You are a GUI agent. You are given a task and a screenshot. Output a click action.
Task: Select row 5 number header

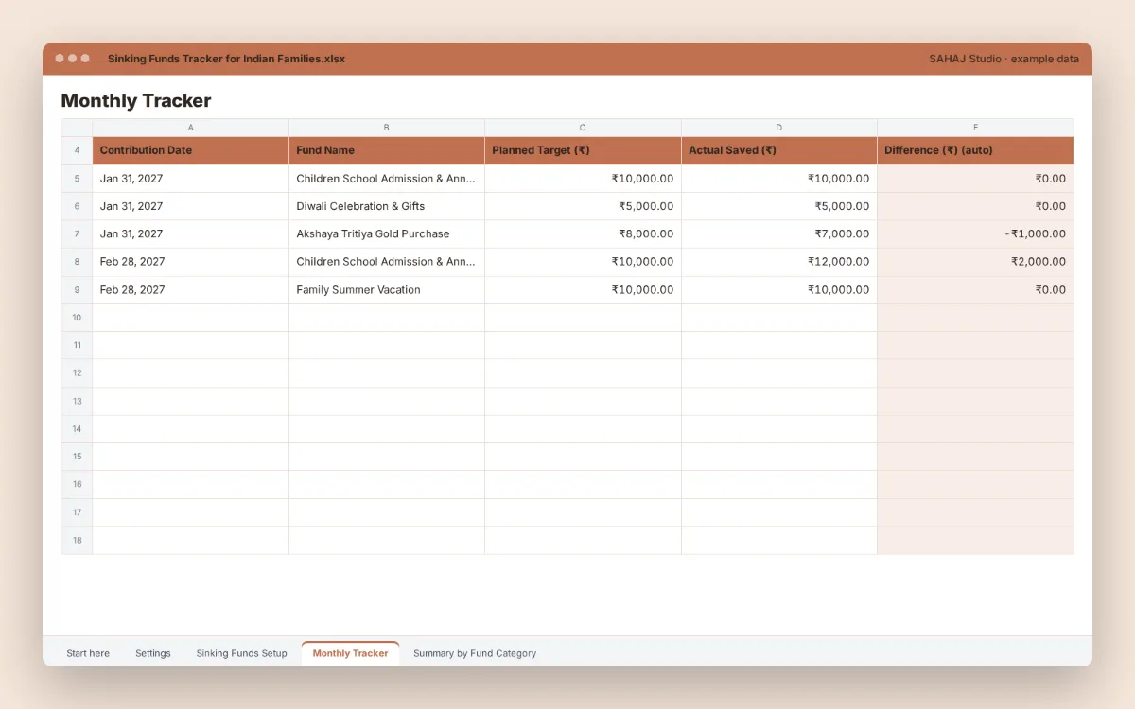[x=77, y=179]
